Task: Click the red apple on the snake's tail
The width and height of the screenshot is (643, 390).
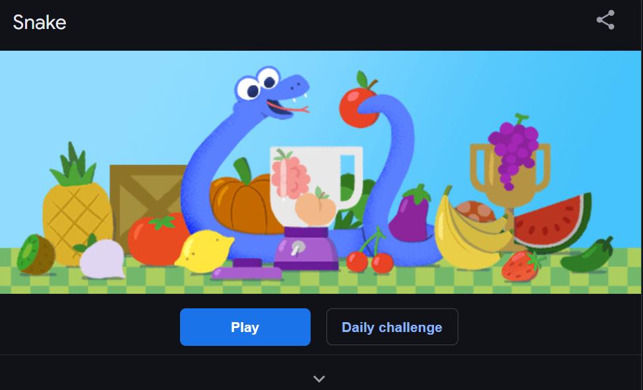Action: 357,102
